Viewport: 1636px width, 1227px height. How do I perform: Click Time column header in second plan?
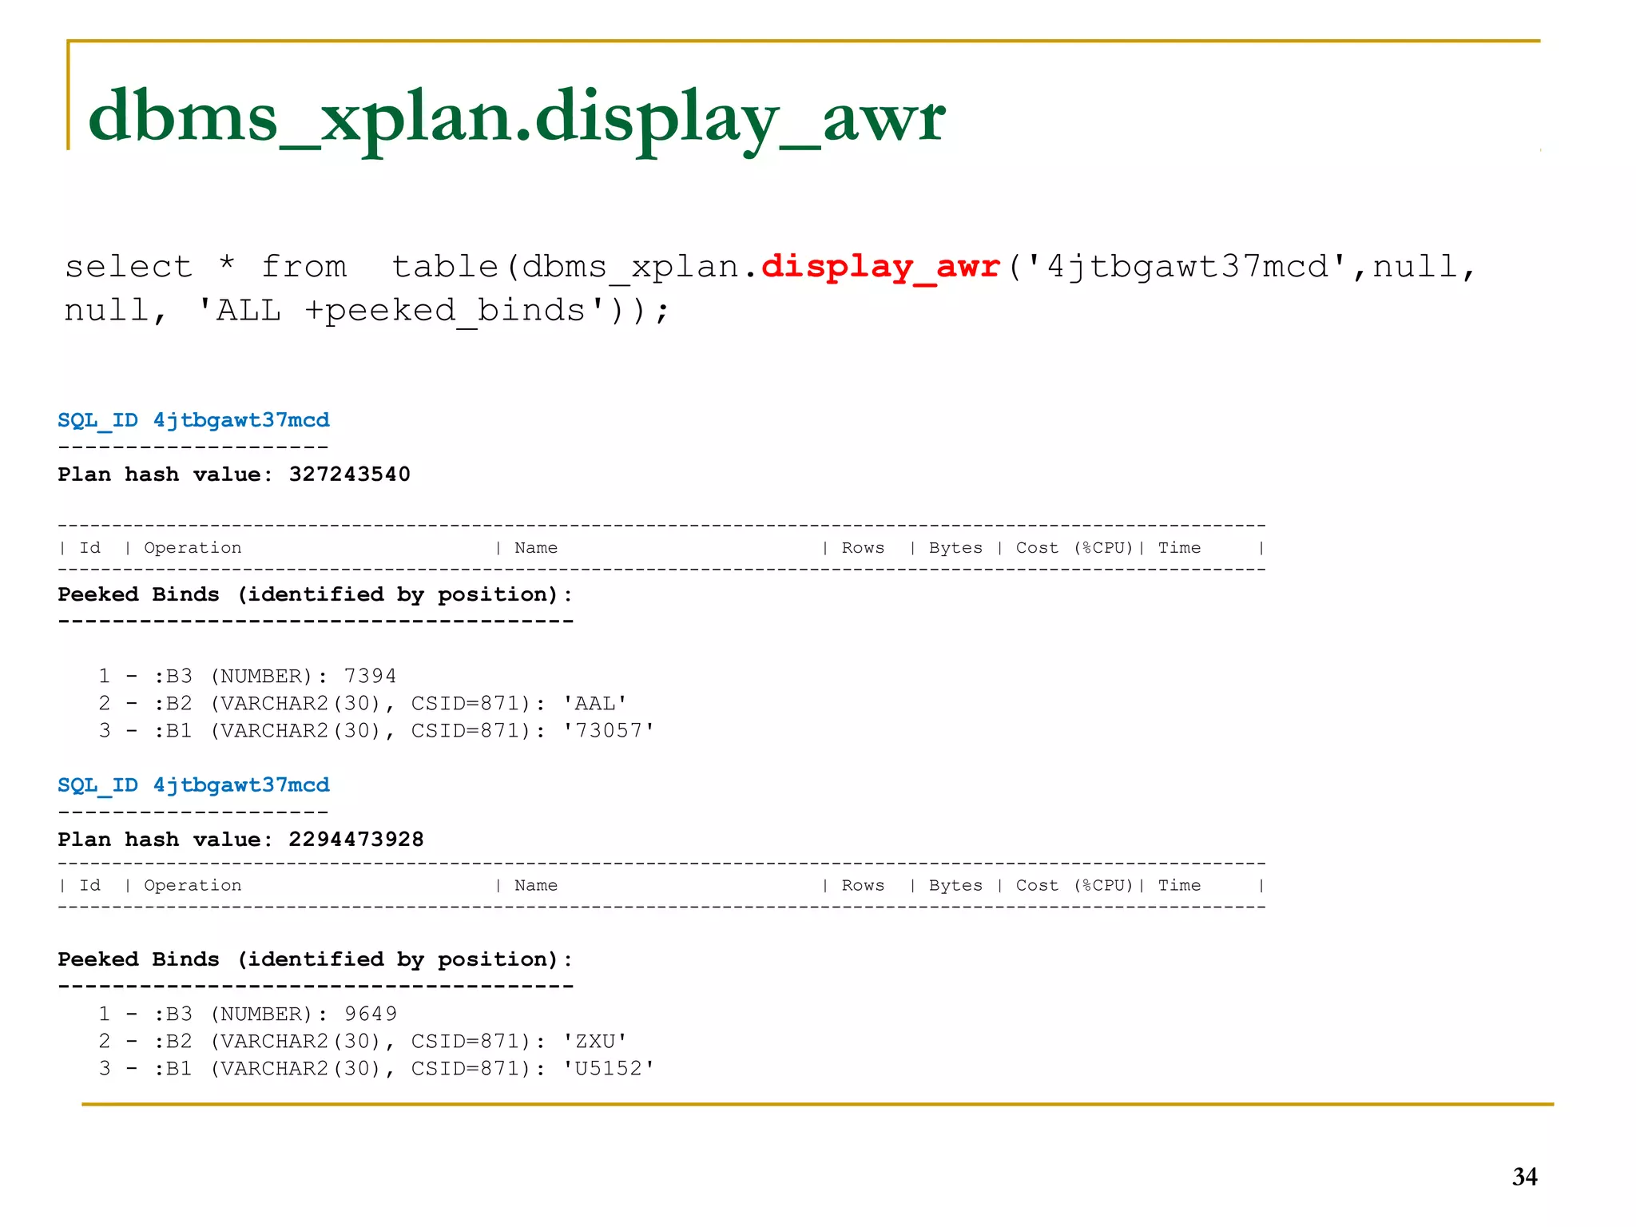point(1179,886)
